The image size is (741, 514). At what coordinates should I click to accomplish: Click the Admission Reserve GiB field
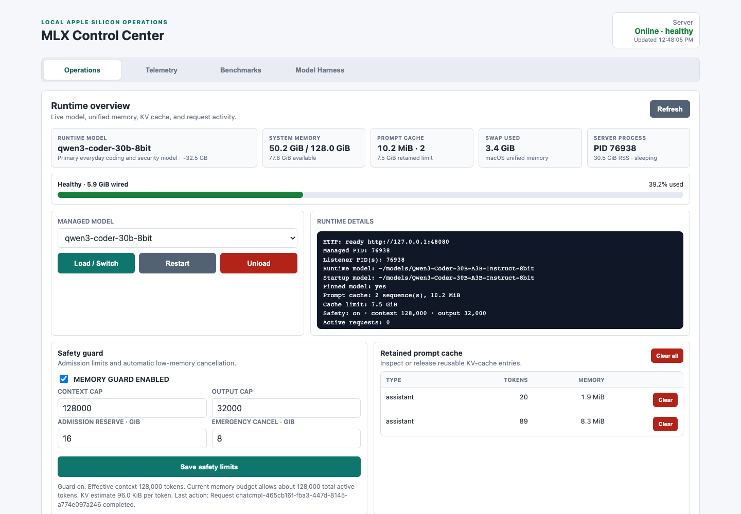click(x=132, y=438)
